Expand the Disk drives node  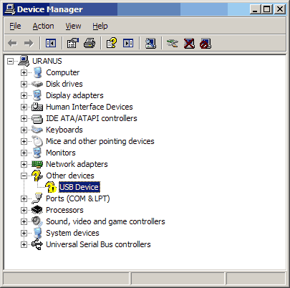pos(24,84)
